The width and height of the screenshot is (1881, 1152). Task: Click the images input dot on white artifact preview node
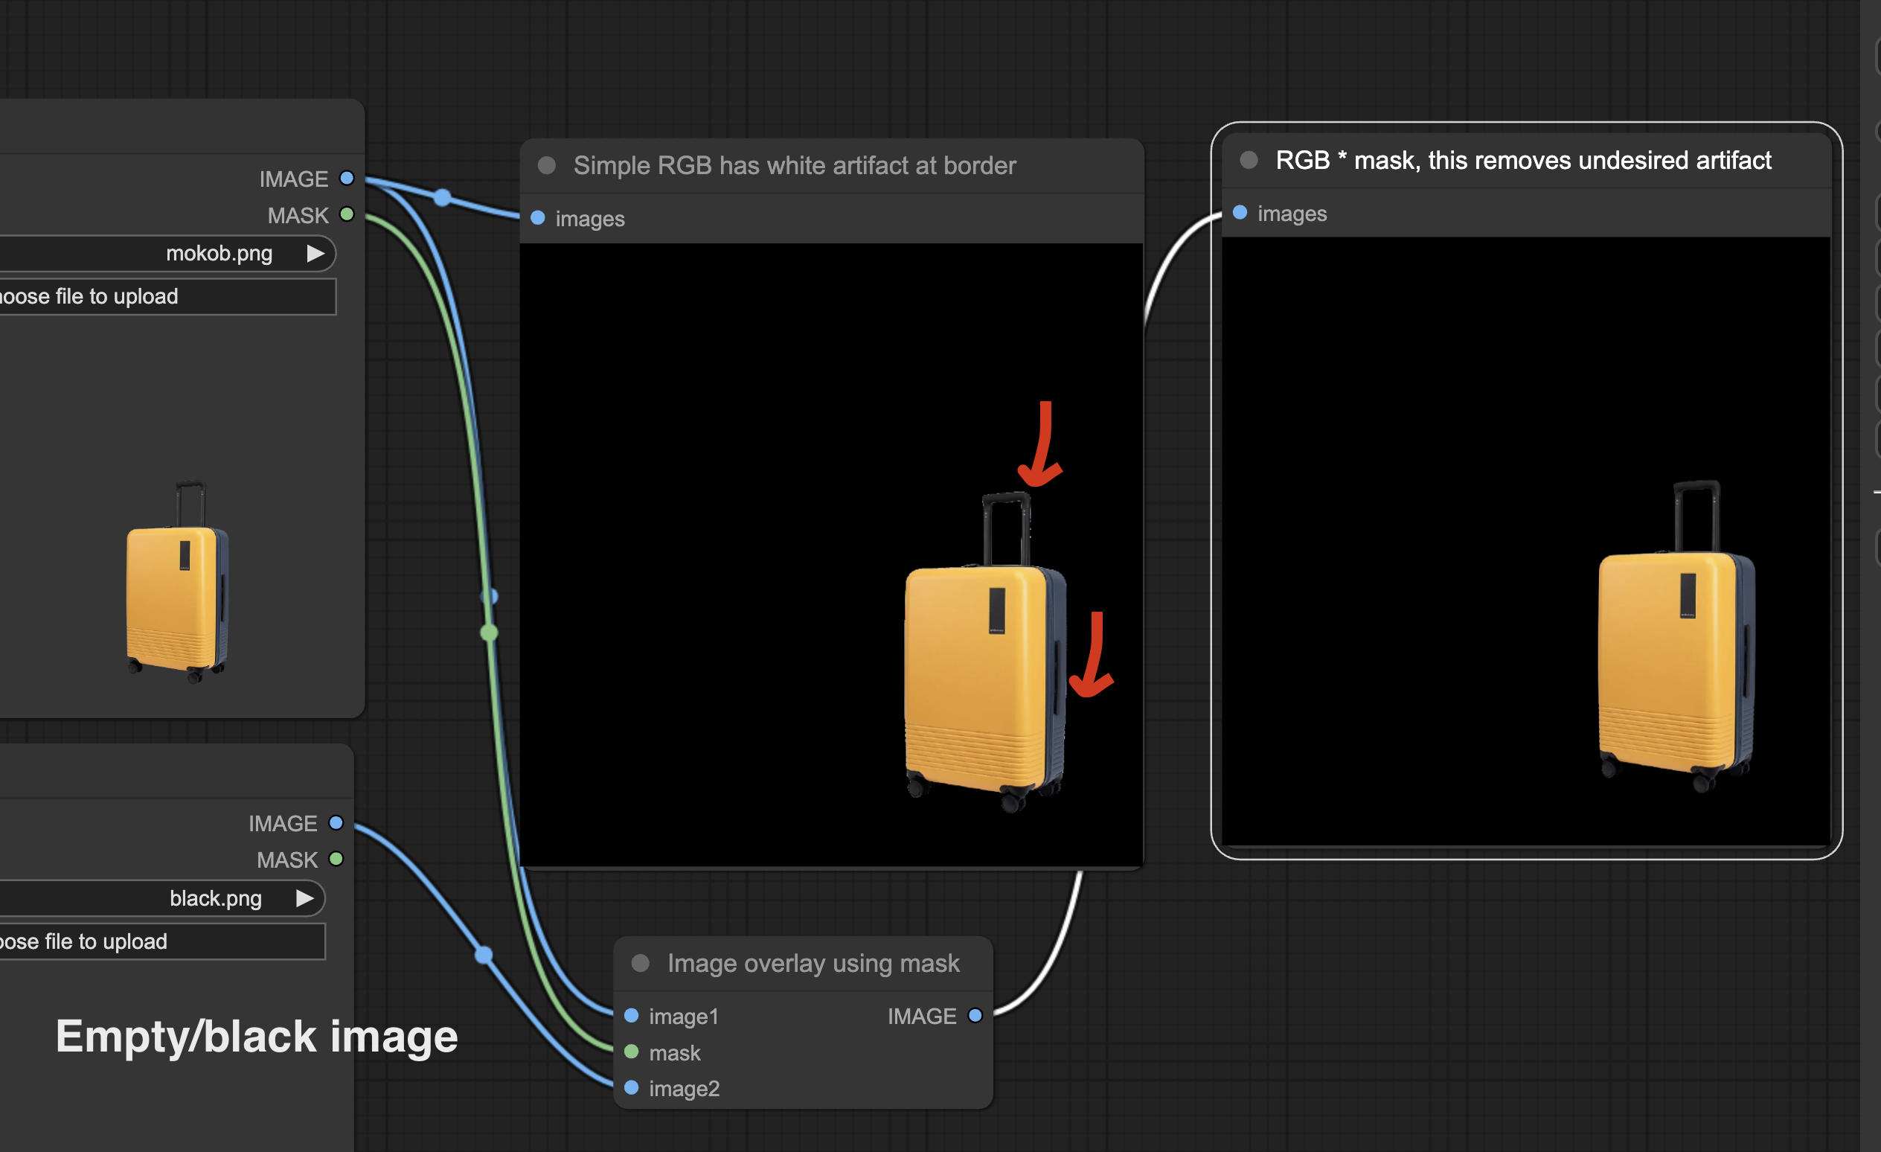[536, 218]
